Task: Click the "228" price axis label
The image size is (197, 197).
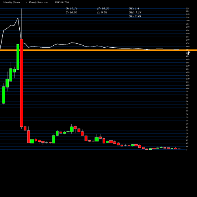Action: coord(188,8)
